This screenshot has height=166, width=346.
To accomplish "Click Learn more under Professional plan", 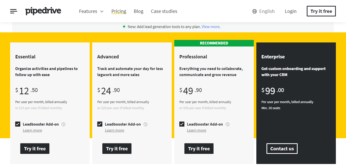I will (197, 130).
